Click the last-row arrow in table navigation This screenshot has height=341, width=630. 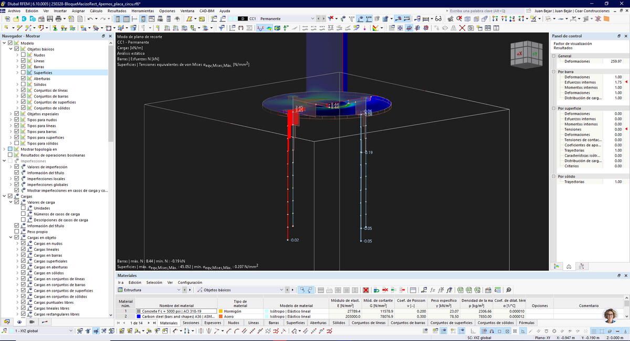154,323
